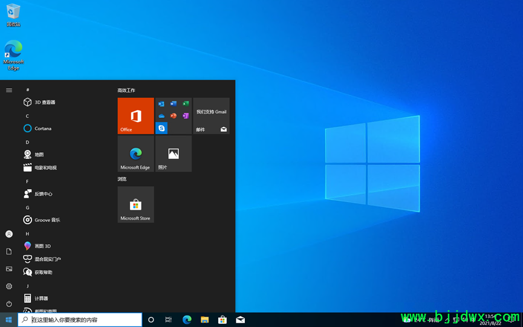
Task: Open Word from the Office tile group
Action: tap(174, 104)
